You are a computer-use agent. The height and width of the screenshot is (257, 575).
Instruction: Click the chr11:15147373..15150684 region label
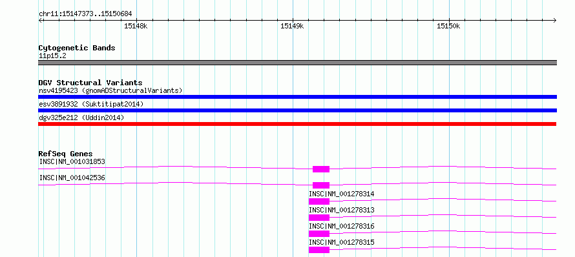(x=85, y=14)
